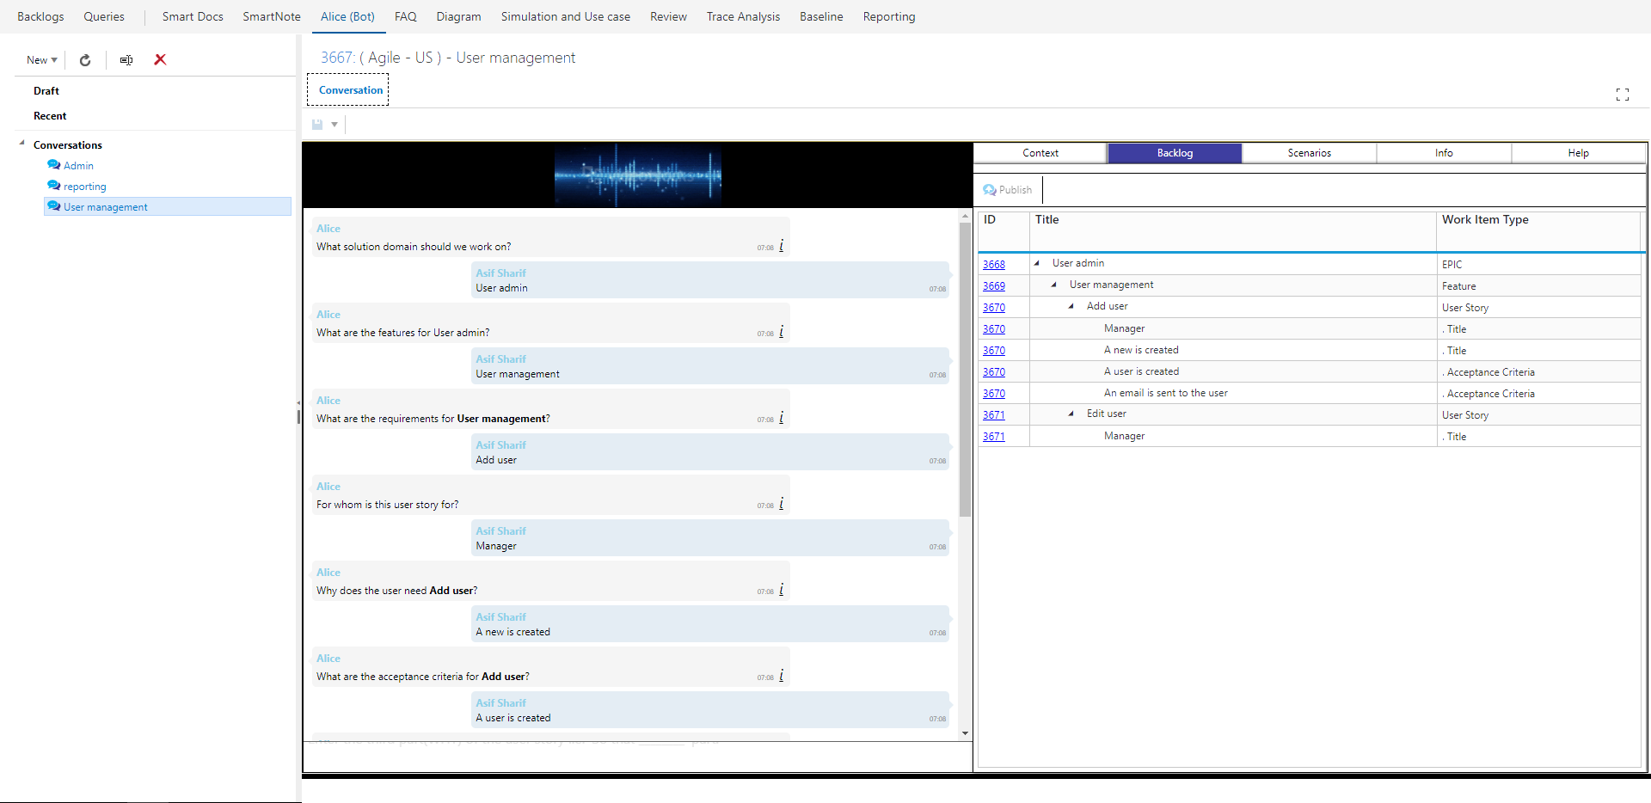The height and width of the screenshot is (803, 1651).
Task: Click the rename icon beside refresh
Action: coord(126,60)
